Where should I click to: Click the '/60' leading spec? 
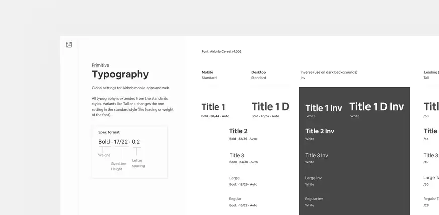click(426, 116)
